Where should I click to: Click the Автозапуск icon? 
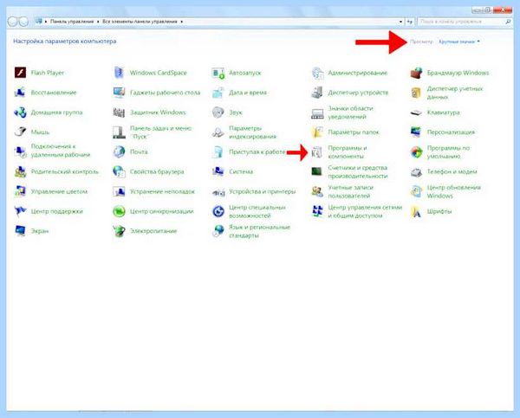tap(218, 73)
